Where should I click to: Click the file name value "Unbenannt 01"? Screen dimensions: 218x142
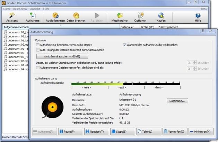click(x=128, y=100)
